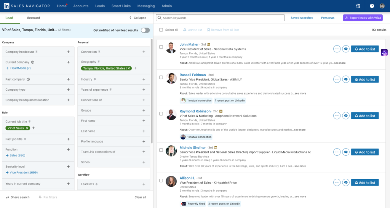
Task: Add another geography filter value
Action: pyautogui.click(x=135, y=68)
